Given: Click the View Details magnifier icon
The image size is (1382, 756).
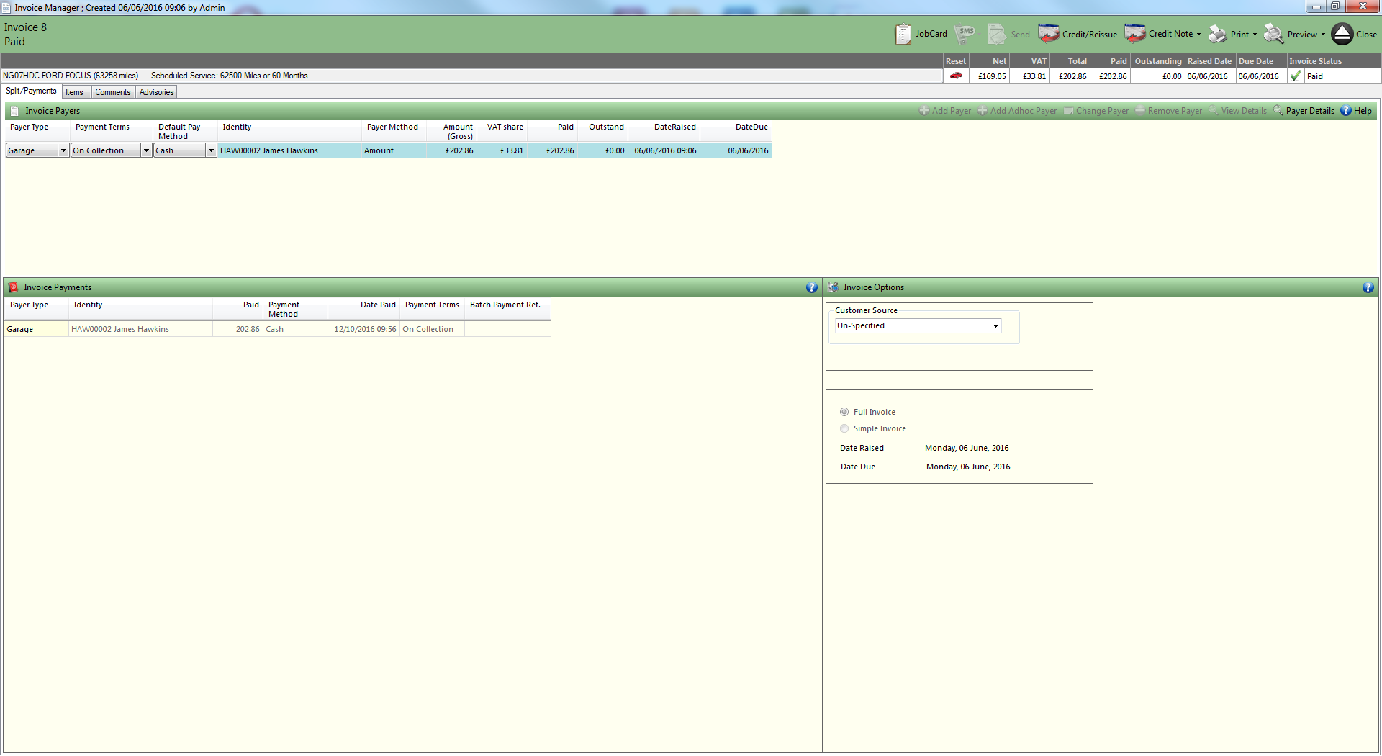Looking at the screenshot, I should coord(1214,111).
